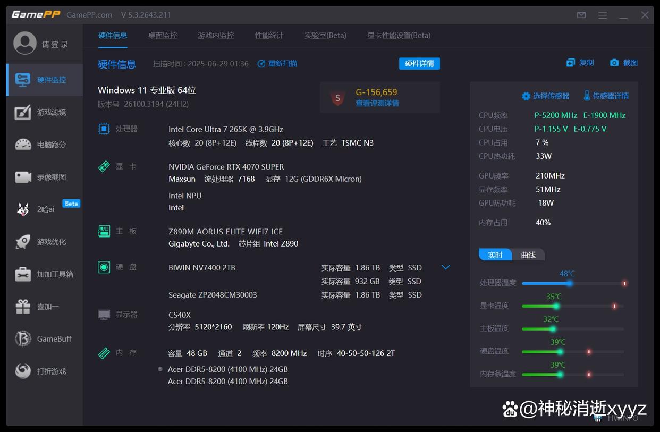This screenshot has width=660, height=432.
Task: Open the 游戏优化 rocket icon
Action: click(x=23, y=242)
